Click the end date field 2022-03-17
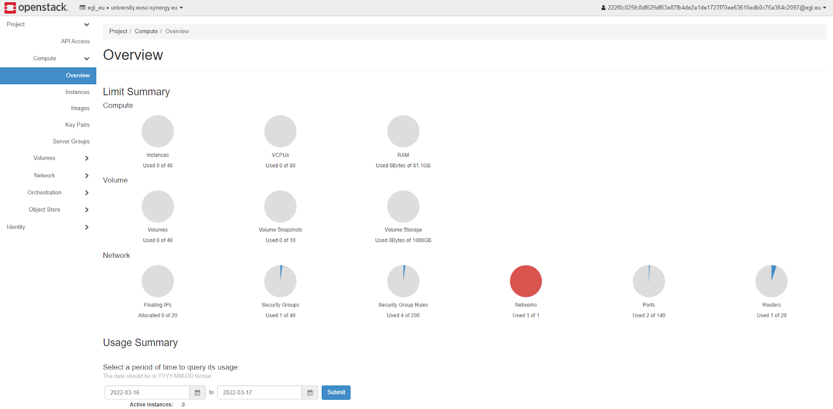 [x=259, y=392]
